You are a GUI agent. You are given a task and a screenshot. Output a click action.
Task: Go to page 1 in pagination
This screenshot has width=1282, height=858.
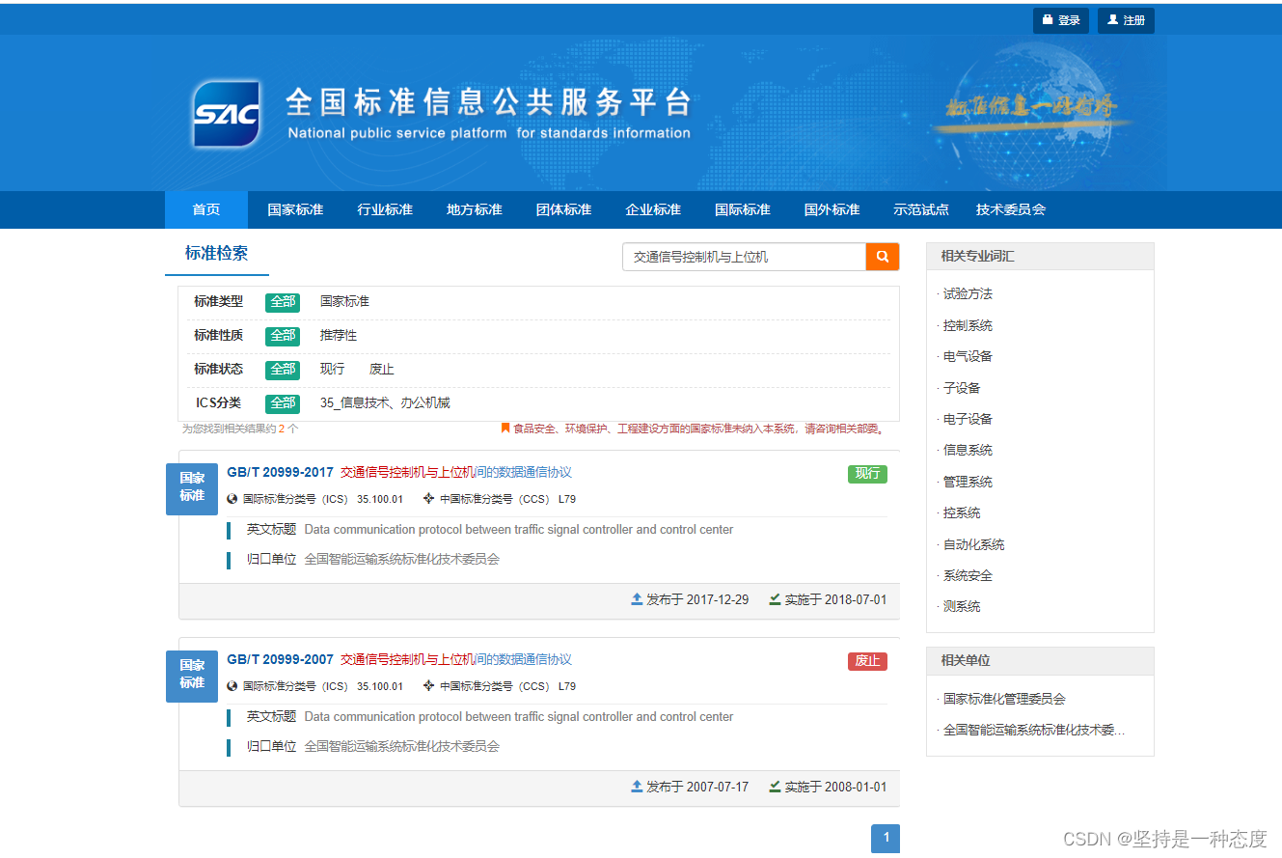(886, 838)
